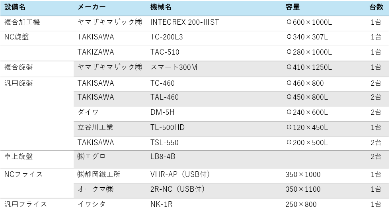Select the TAKIZAWA maker cell
Viewport: 390px width, 214px height.
coord(96,52)
